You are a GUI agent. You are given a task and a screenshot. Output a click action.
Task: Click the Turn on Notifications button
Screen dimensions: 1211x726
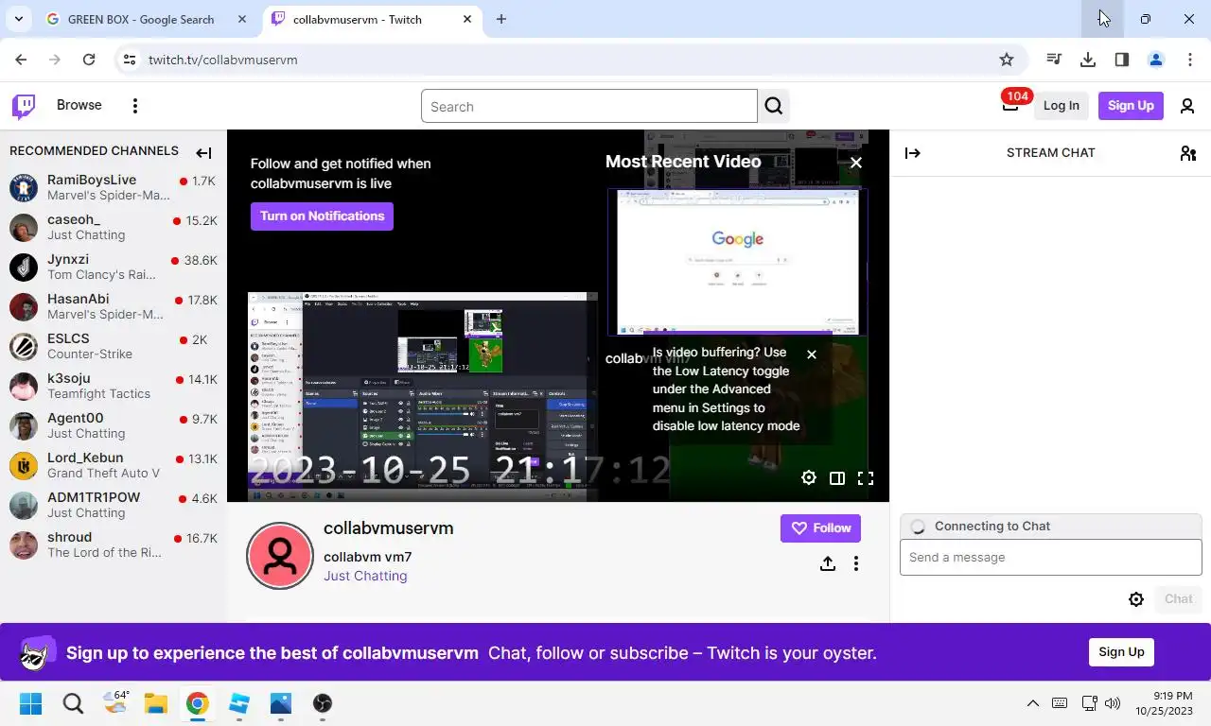(322, 216)
